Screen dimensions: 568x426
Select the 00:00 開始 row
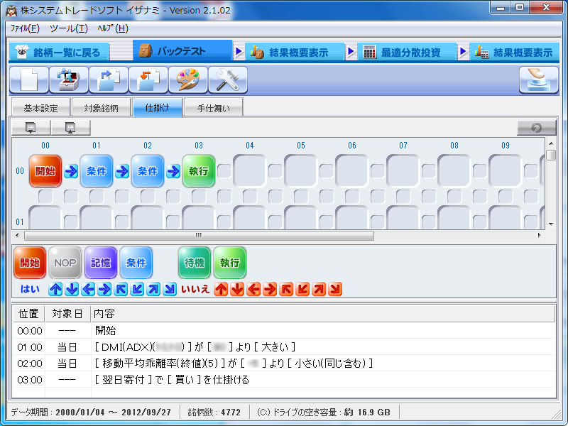[x=284, y=330]
